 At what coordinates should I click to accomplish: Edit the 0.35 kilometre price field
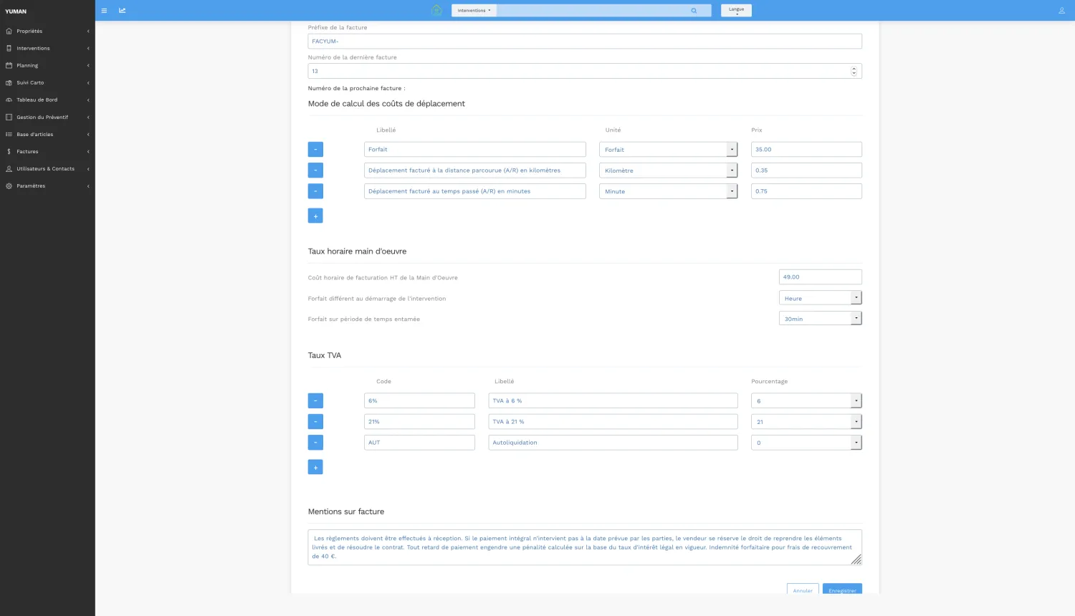806,170
